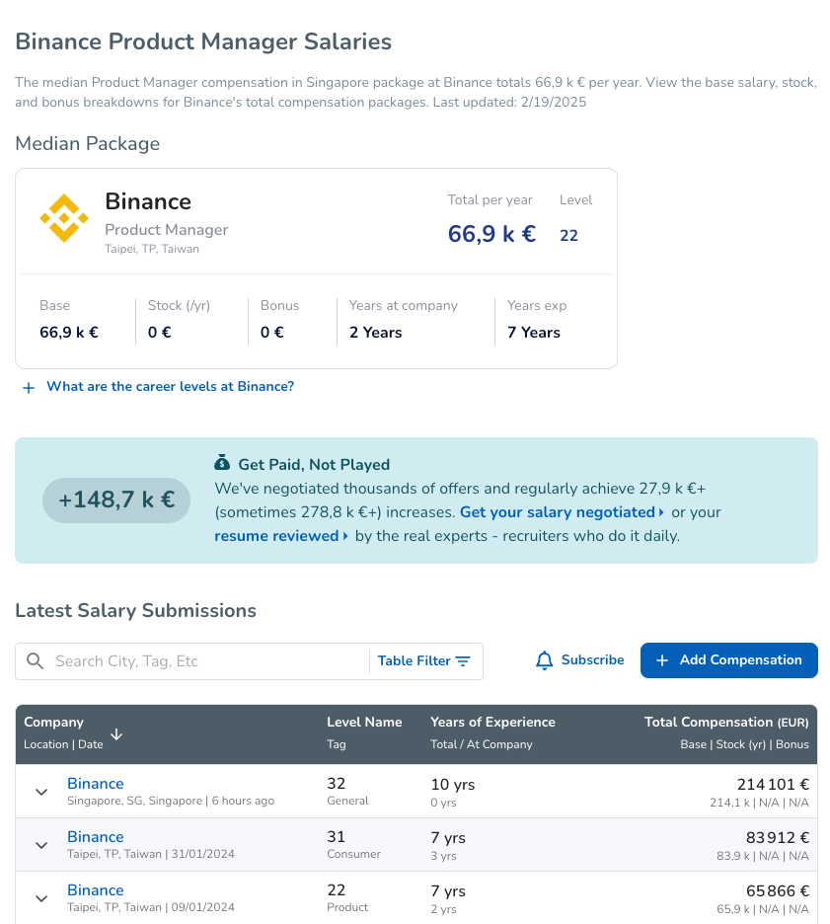Expand What are the career levels at Binance?
The width and height of the screenshot is (830, 924).
click(x=170, y=387)
